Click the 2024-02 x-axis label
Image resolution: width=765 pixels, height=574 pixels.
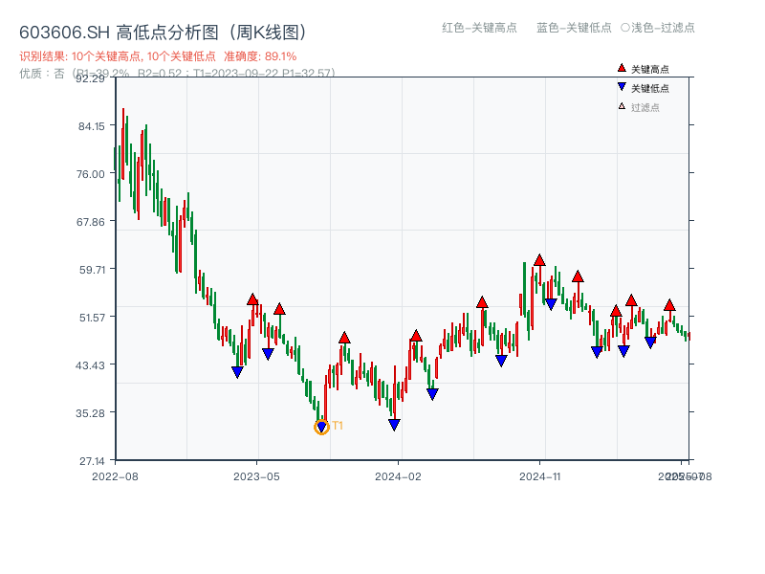point(398,476)
